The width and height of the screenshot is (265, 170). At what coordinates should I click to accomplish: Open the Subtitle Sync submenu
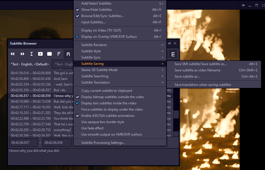click(120, 57)
